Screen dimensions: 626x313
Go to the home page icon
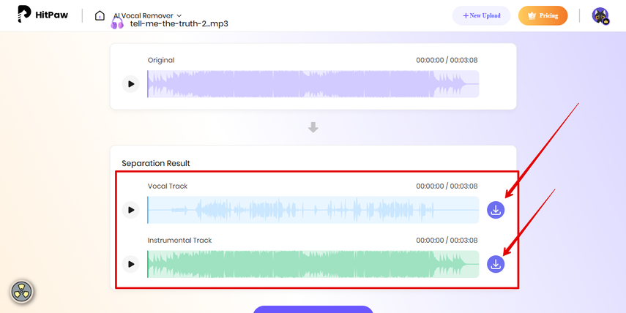100,15
